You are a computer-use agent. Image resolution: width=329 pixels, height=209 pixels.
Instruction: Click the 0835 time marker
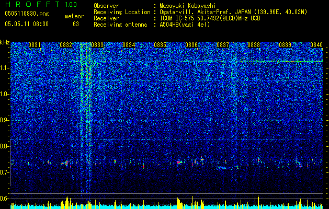[x=160, y=45]
